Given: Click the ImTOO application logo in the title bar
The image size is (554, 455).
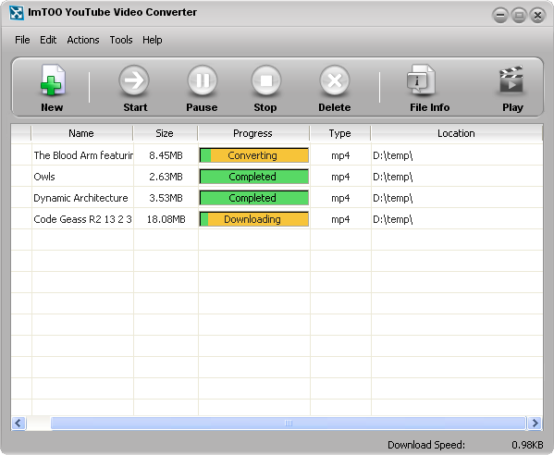Looking at the screenshot, I should point(17,13).
